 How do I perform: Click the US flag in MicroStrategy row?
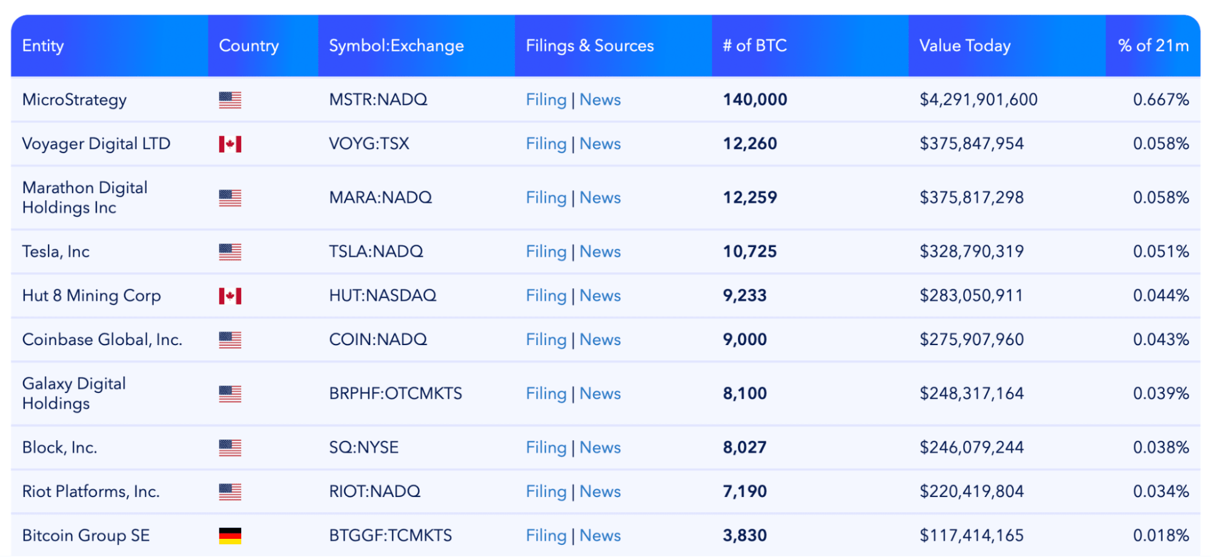click(x=230, y=100)
